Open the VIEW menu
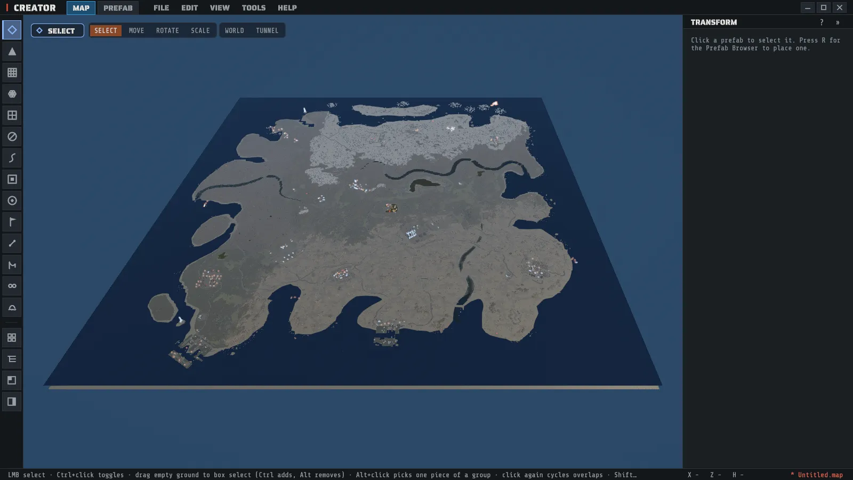The image size is (853, 480). click(x=220, y=8)
